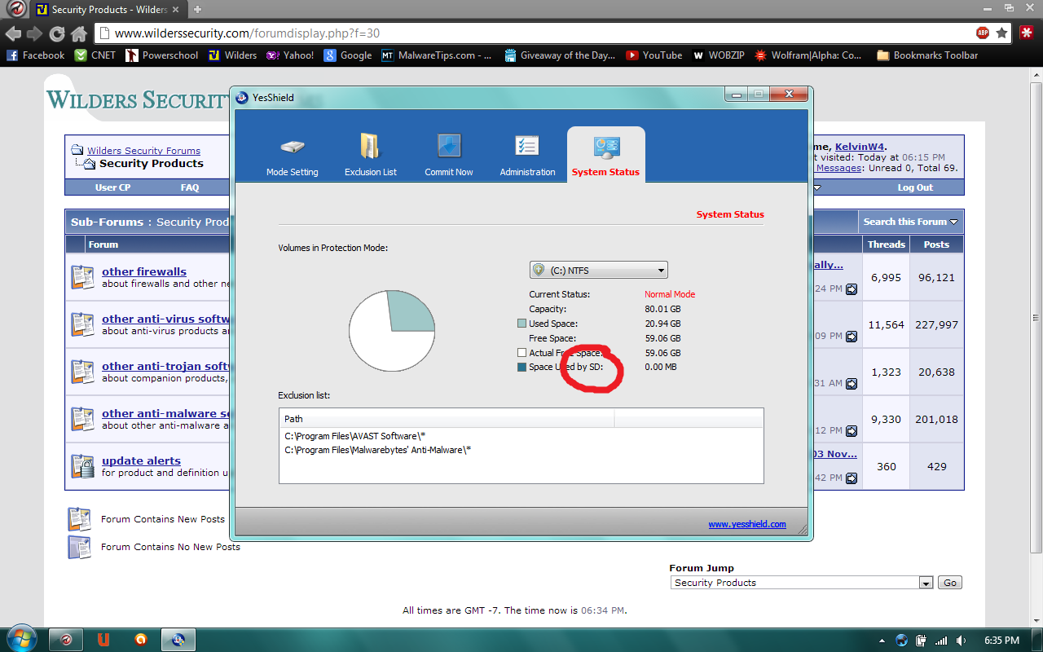Open the update alerts sub-forum
Viewport: 1043px width, 652px height.
coord(141,460)
